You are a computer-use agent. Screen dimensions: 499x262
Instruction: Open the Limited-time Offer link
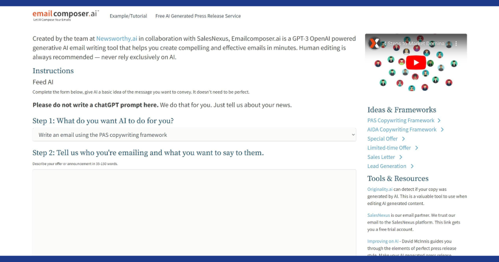[389, 148]
